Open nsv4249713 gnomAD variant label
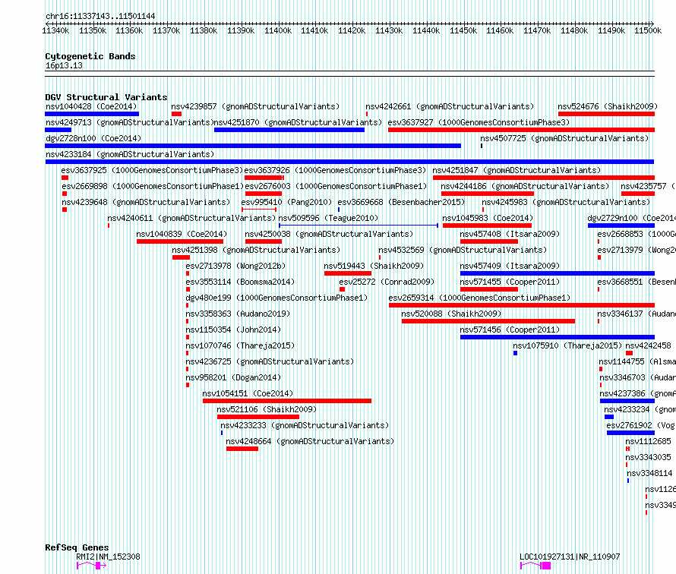Screen dimensions: 676x574 129,122
